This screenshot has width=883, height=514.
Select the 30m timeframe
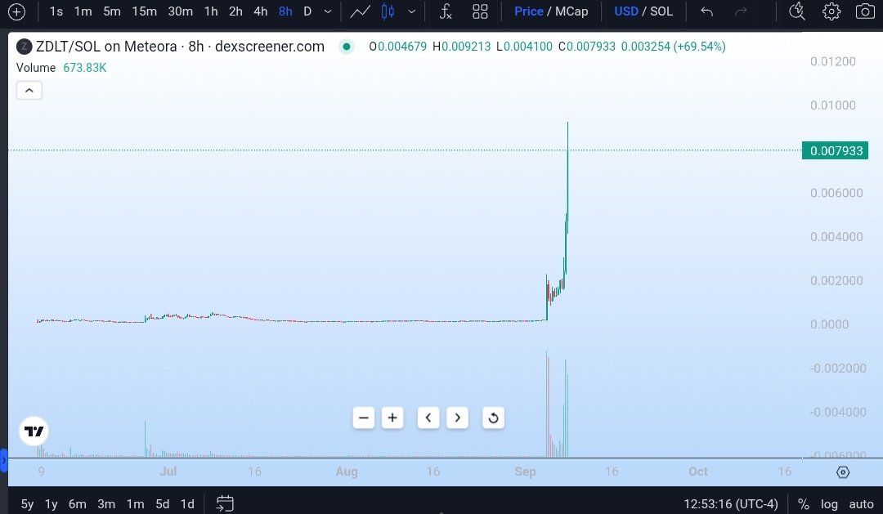click(180, 11)
